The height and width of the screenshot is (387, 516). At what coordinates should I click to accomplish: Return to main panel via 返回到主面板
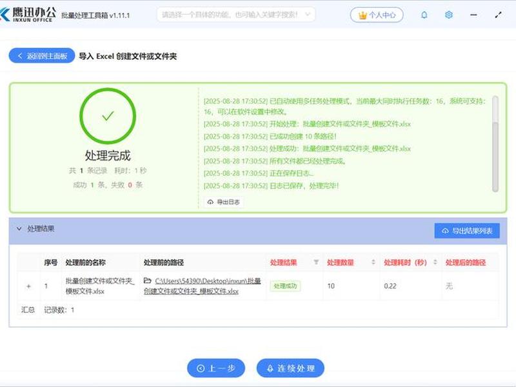42,55
